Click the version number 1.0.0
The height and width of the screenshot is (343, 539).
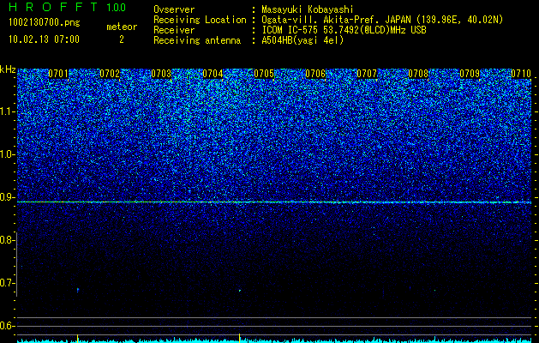coord(116,8)
